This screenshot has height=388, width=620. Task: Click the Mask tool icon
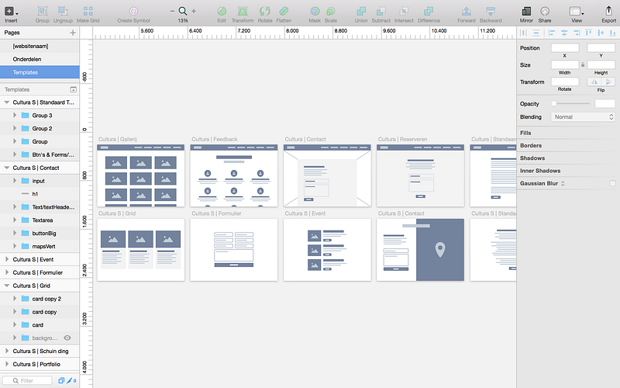[315, 11]
